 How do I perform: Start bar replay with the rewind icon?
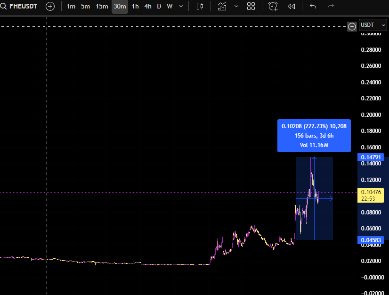pyautogui.click(x=291, y=7)
